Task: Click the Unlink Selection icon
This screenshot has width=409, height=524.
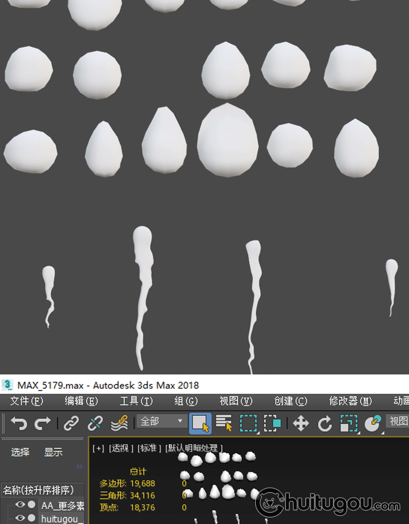Action: pos(95,423)
